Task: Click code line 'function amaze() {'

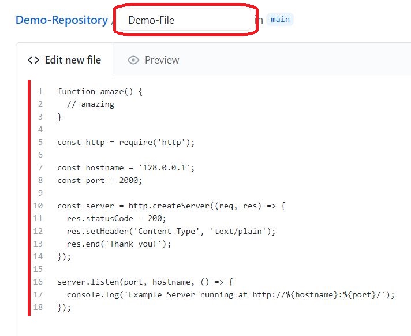Action: (x=100, y=92)
